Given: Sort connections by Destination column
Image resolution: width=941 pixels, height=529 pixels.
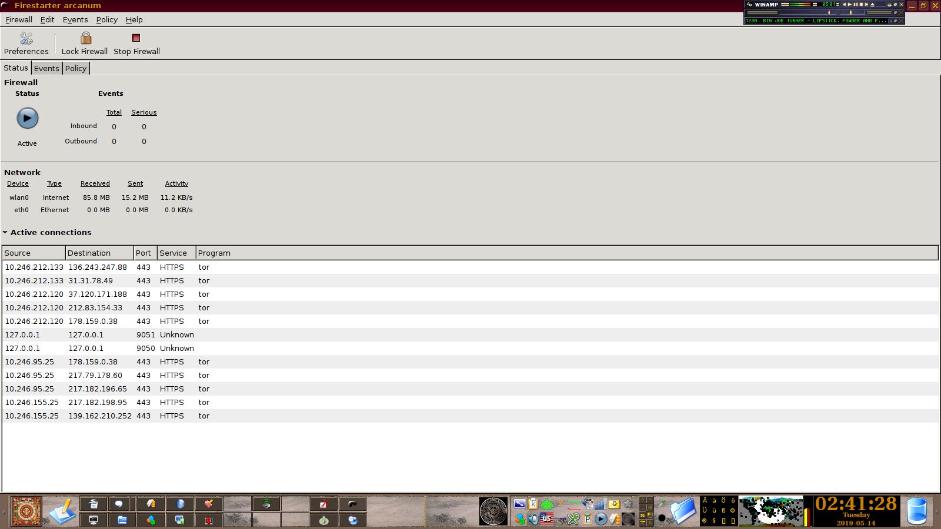Looking at the screenshot, I should [99, 253].
